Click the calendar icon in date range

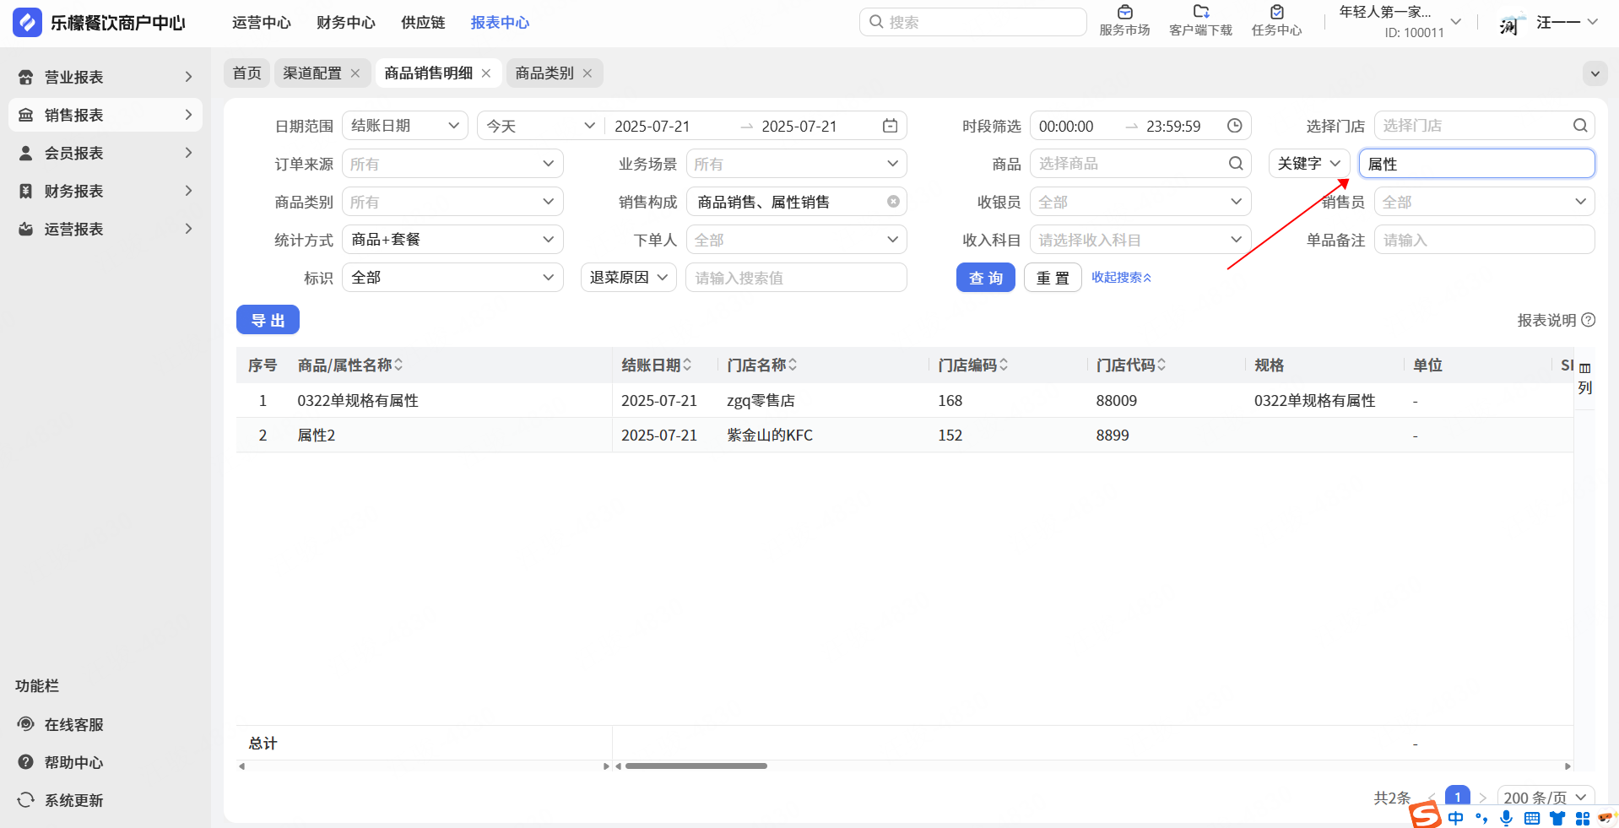[x=890, y=126]
